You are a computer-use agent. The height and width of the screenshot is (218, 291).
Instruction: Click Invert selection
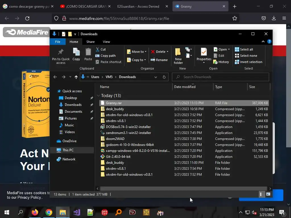[248, 62]
